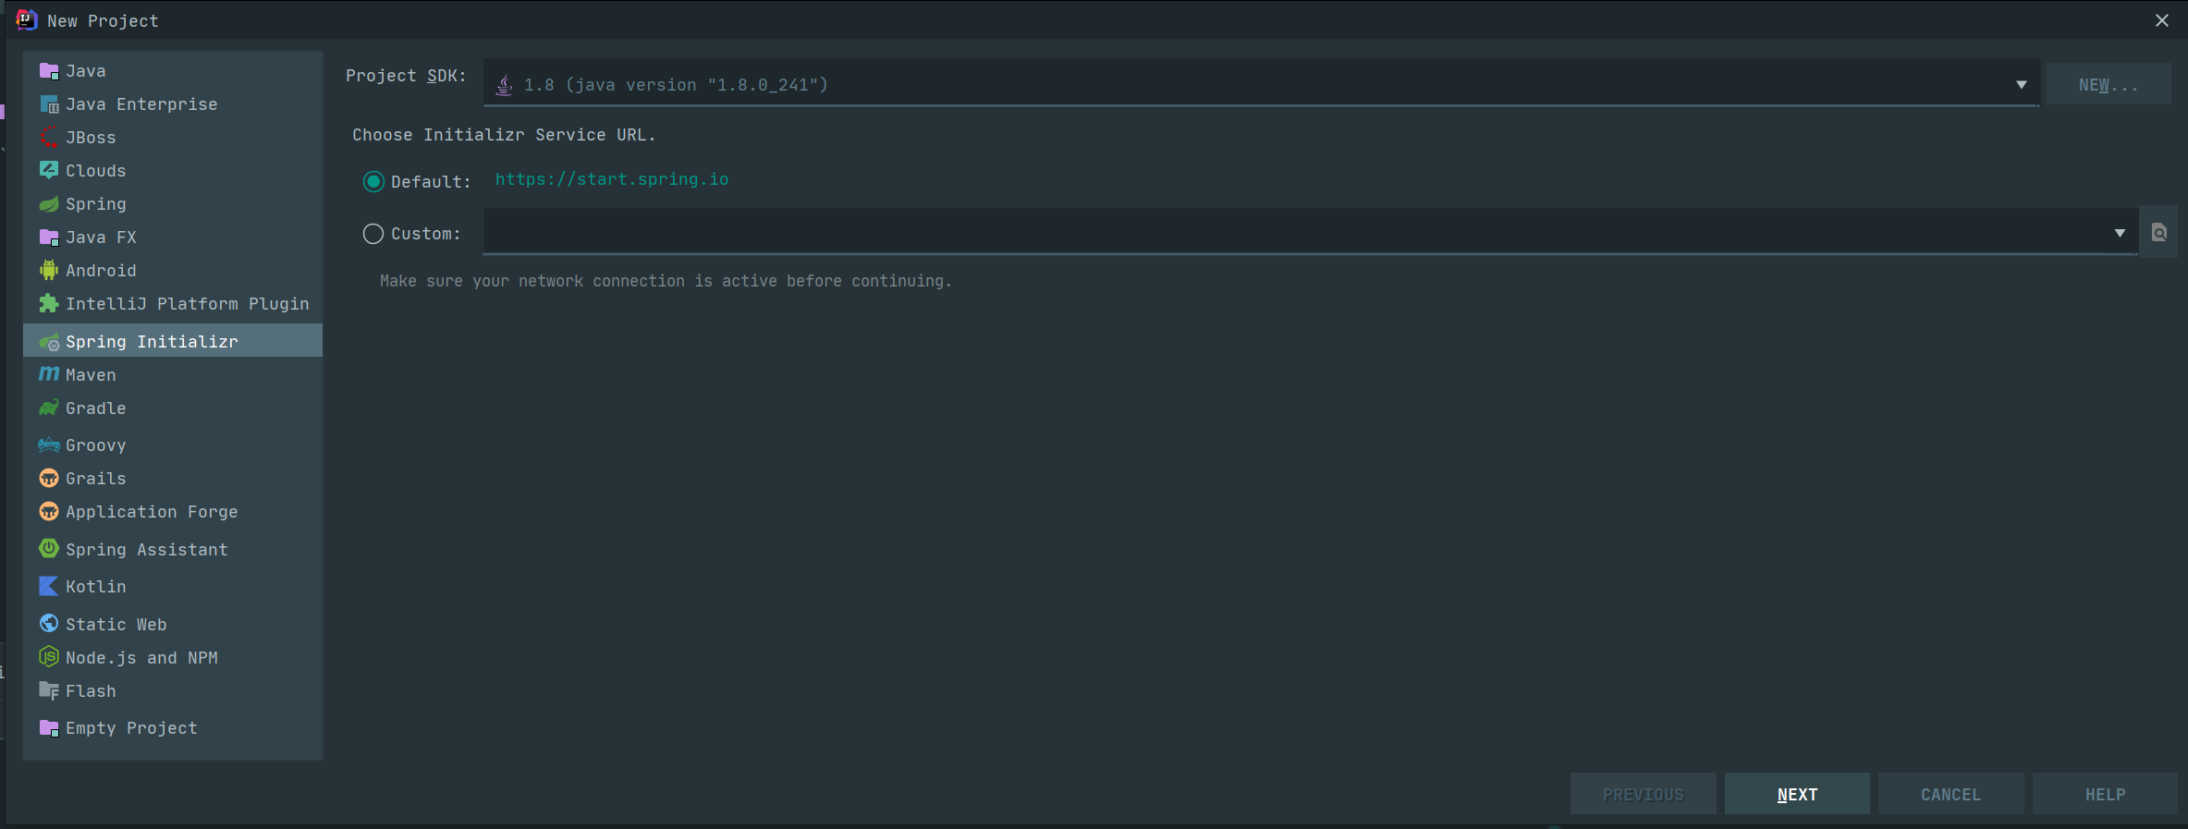
Task: Click the Java project type folder icon
Action: [x=49, y=71]
